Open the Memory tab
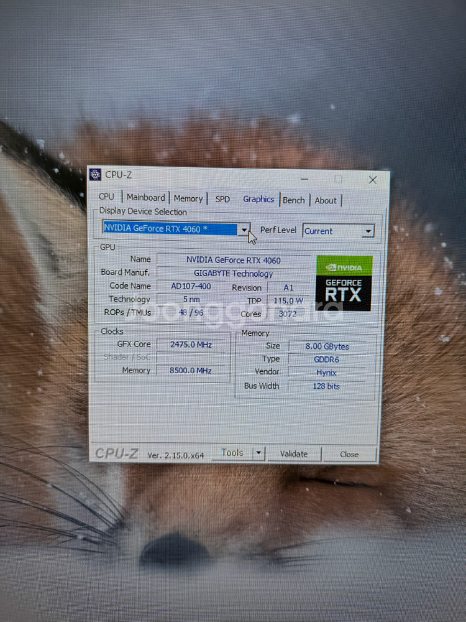Viewport: 466px width, 622px height. 188,199
